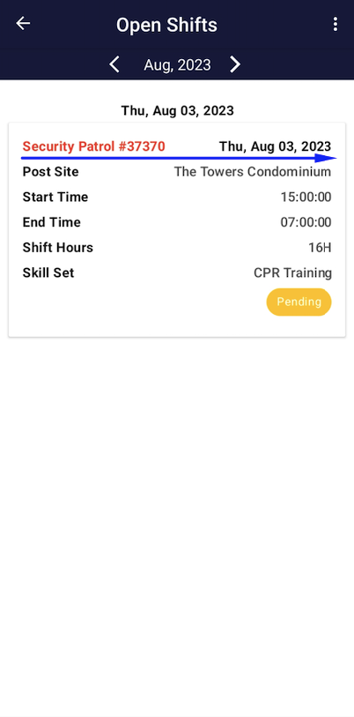Tap the End Time label
Viewport: 354px width, 717px height.
(52, 222)
